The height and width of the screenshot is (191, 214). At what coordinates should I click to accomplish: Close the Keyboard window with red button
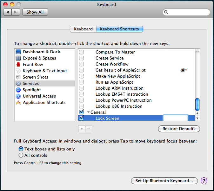5,4
